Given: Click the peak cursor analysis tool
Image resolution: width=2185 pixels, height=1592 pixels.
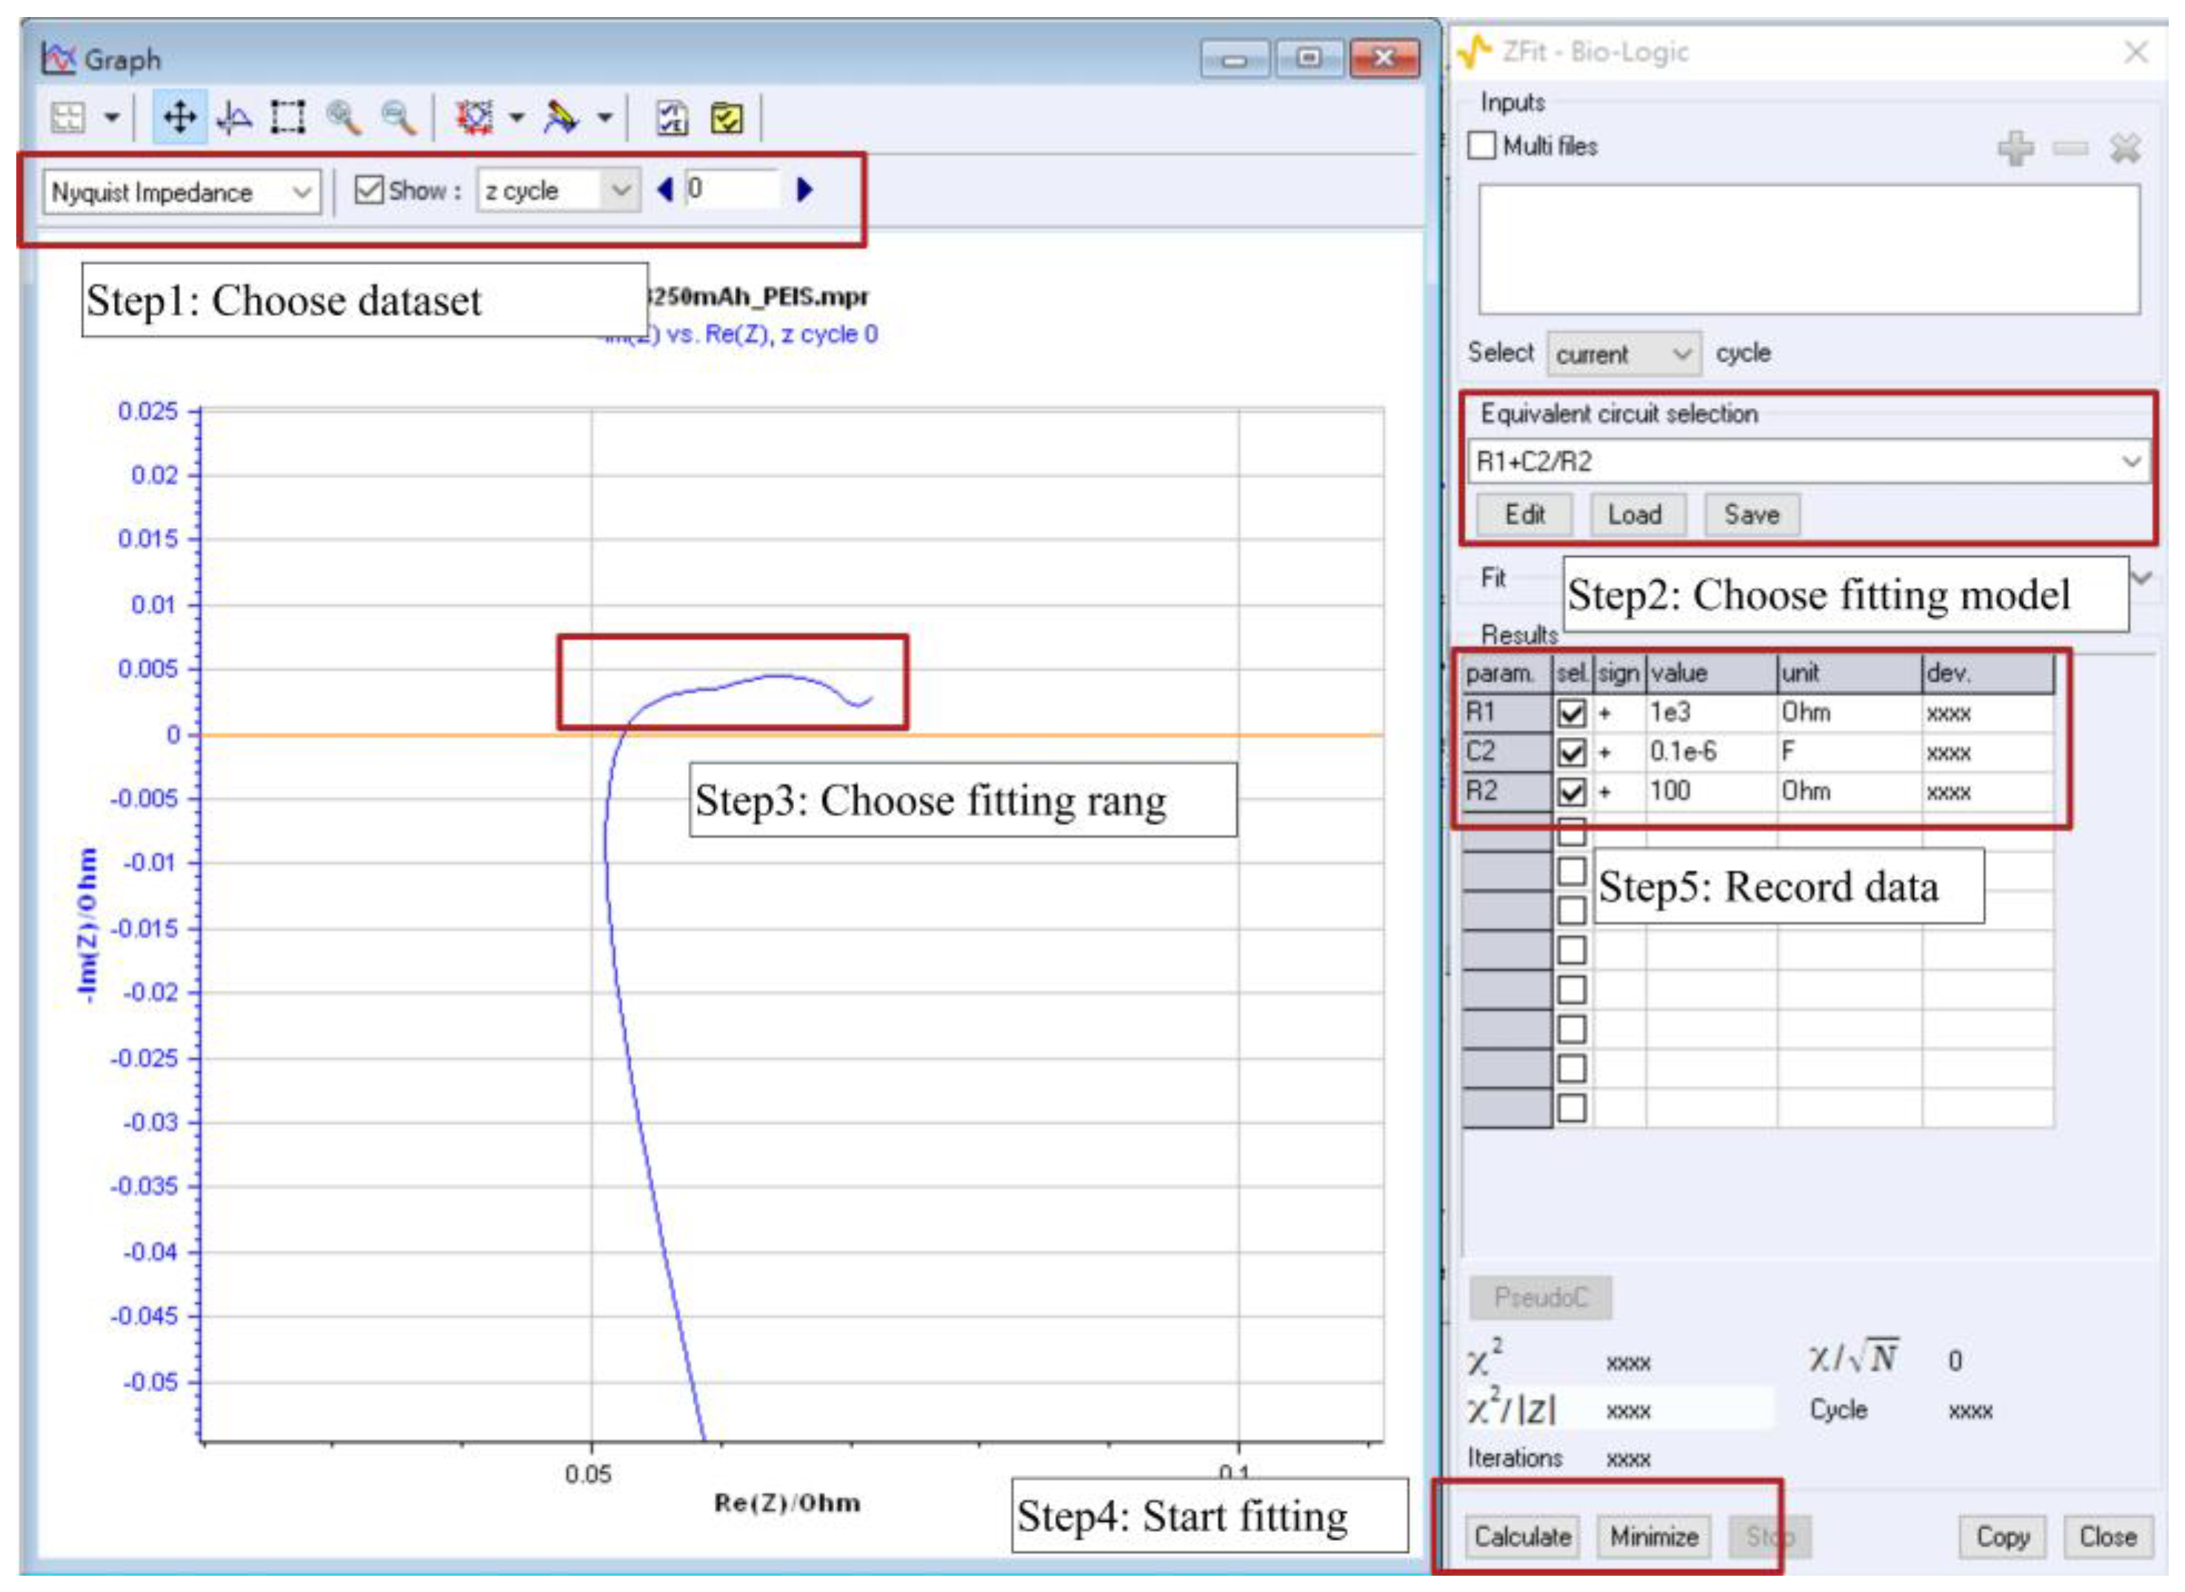Looking at the screenshot, I should (234, 118).
